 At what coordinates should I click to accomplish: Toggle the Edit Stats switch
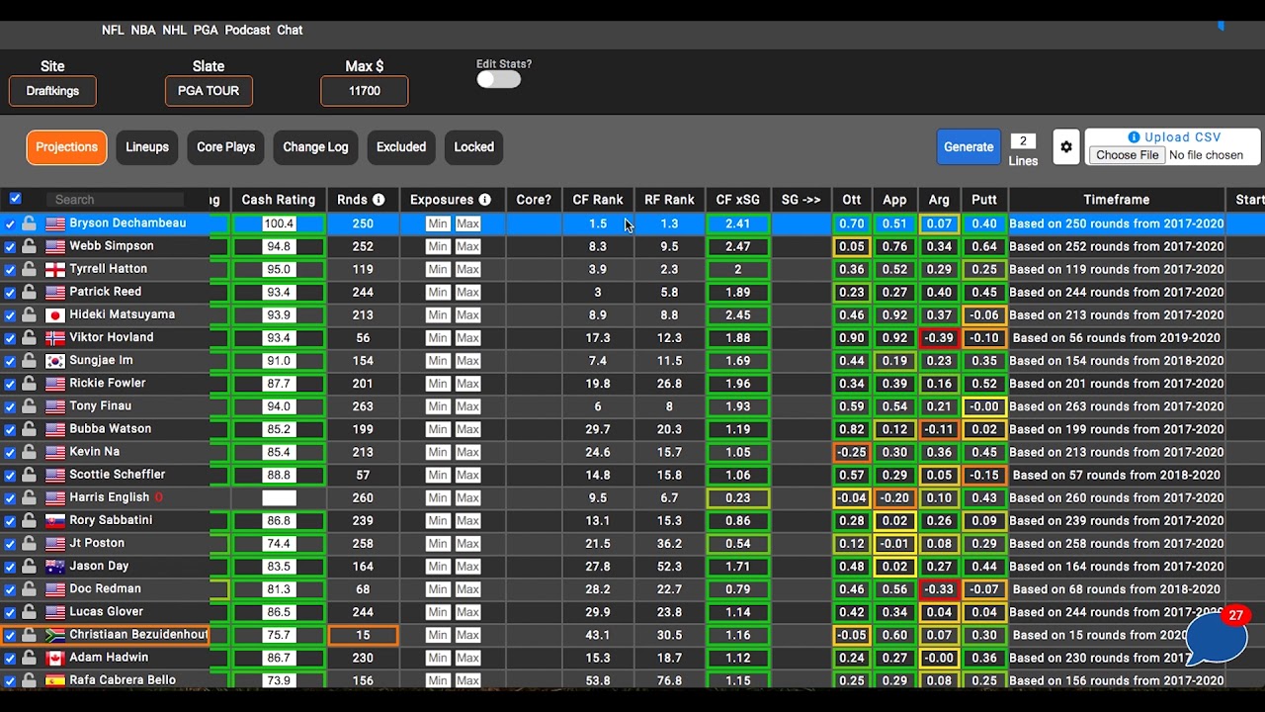[498, 80]
